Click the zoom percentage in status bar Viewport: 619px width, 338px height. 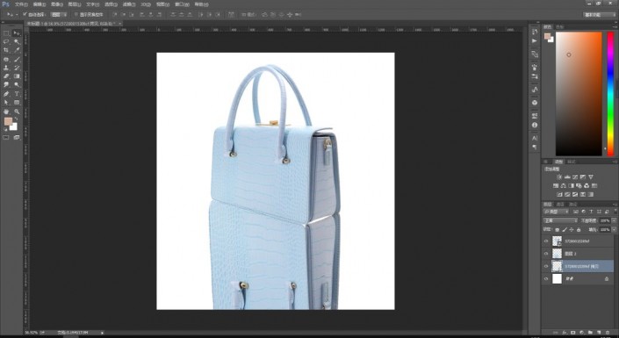[x=32, y=333]
